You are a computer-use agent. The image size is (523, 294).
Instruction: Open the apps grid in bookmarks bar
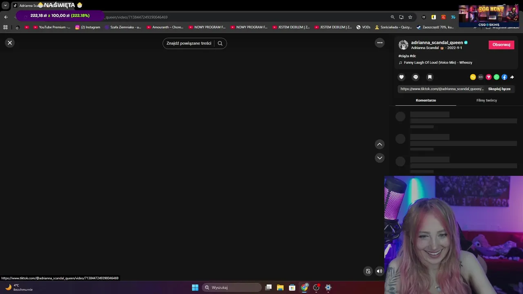[5, 27]
